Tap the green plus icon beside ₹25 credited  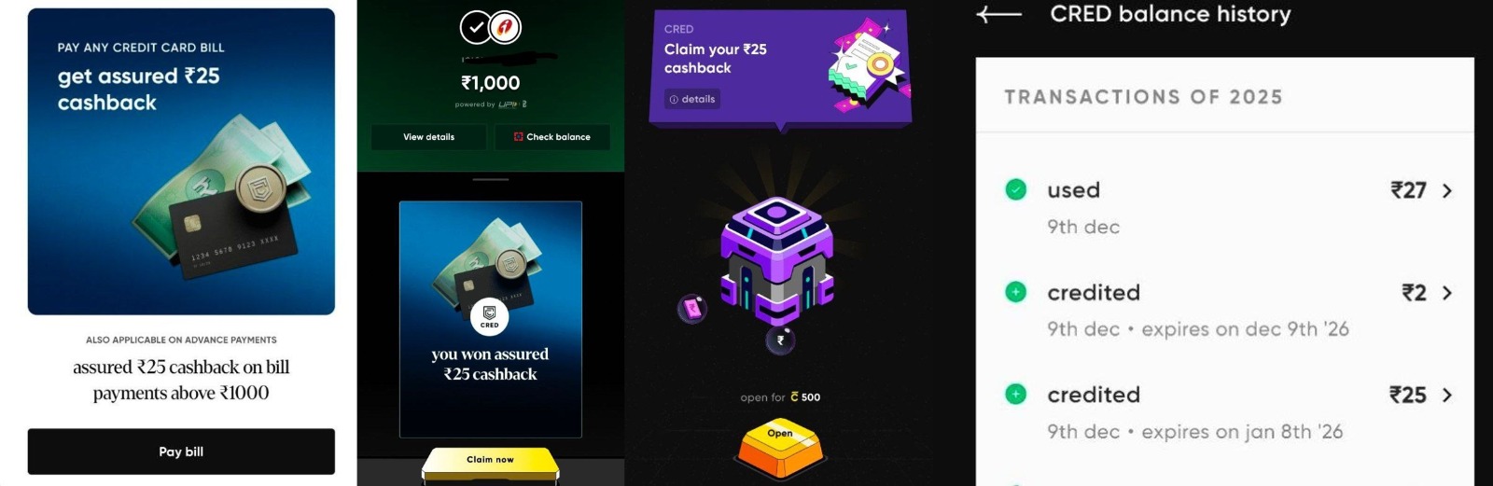coord(1016,394)
